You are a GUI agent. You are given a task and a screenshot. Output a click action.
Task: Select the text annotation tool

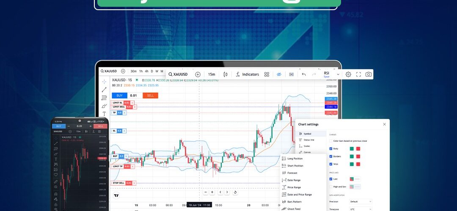104,114
